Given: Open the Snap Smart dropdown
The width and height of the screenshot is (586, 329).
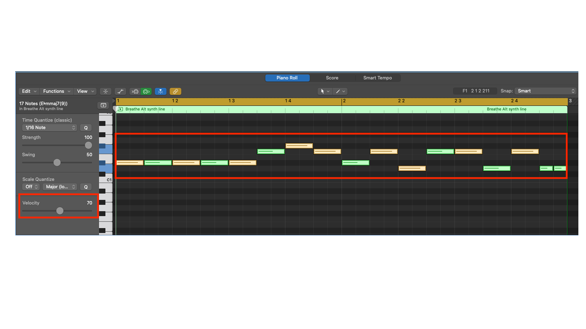Looking at the screenshot, I should click(545, 91).
